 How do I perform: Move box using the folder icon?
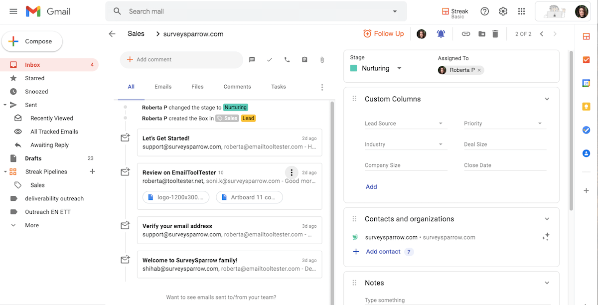(481, 34)
